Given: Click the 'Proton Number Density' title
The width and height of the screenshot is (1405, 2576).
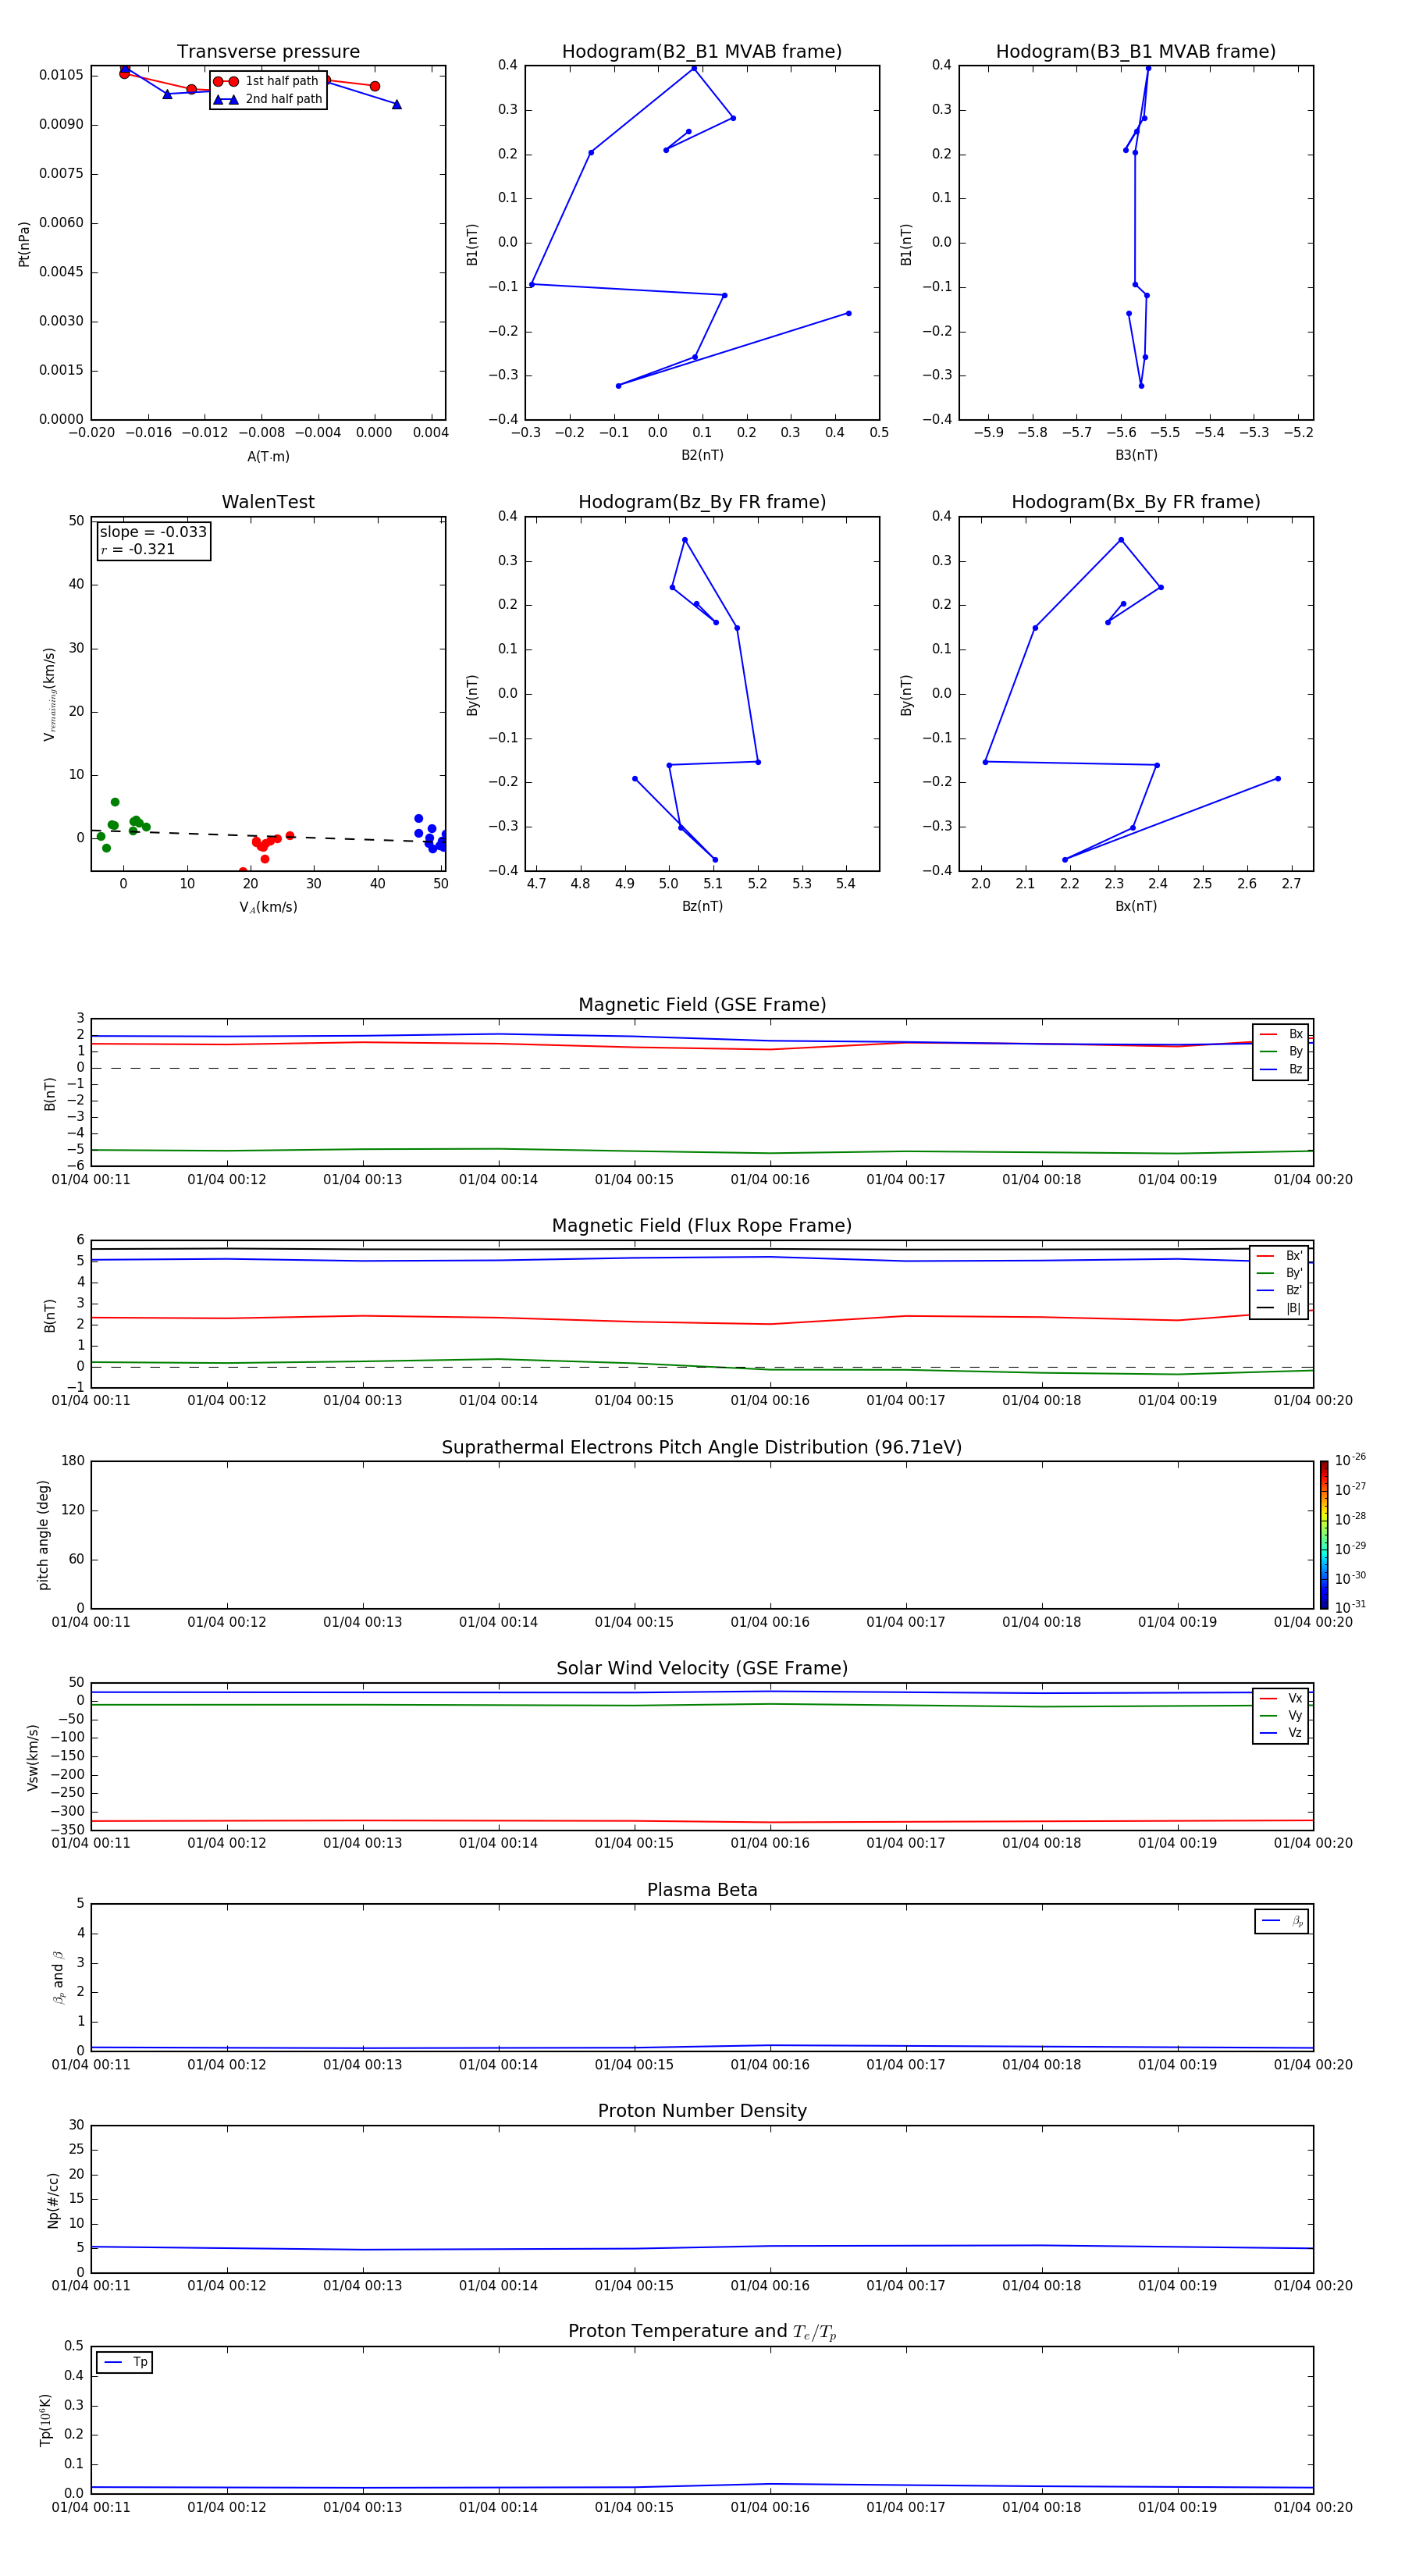Looking at the screenshot, I should click(x=702, y=2111).
